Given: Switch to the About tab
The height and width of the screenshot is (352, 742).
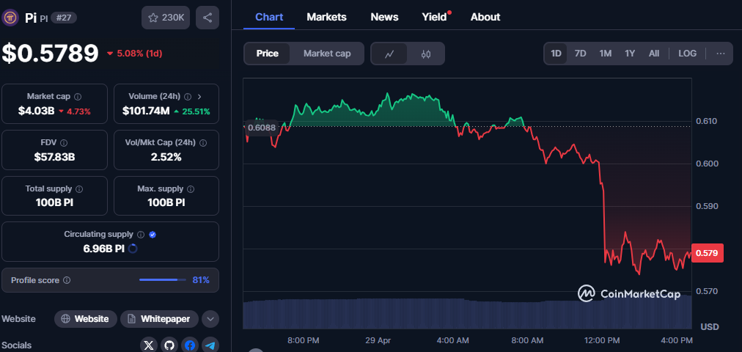Looking at the screenshot, I should pyautogui.click(x=485, y=17).
